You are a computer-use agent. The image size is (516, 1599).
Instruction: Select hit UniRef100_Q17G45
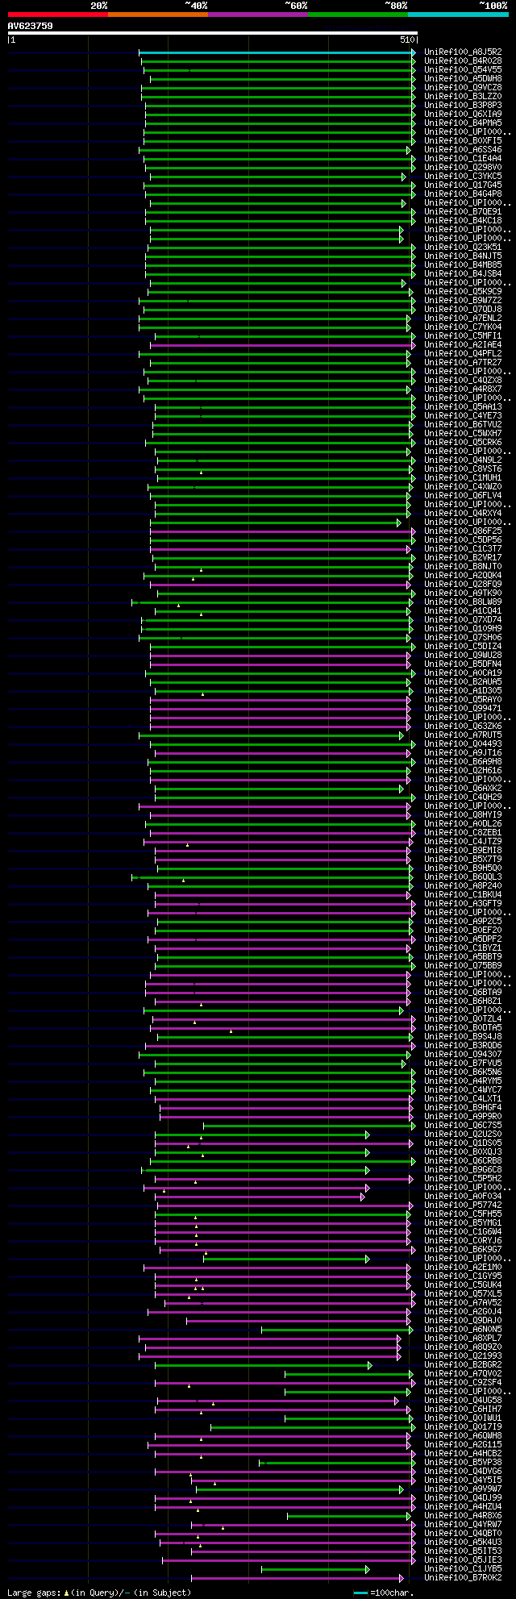point(464,185)
